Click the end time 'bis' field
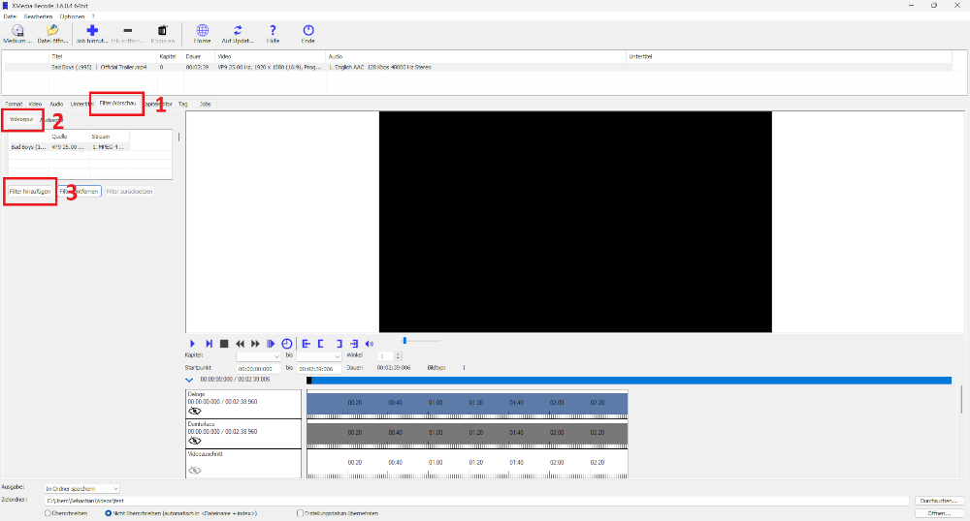This screenshot has height=521, width=970. [x=318, y=369]
